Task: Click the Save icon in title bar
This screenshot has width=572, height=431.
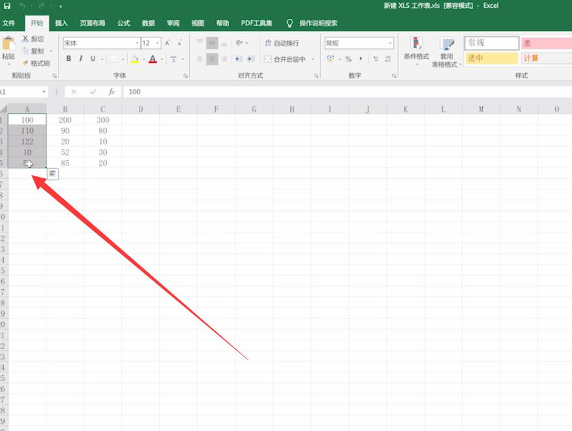Action: click(x=7, y=6)
